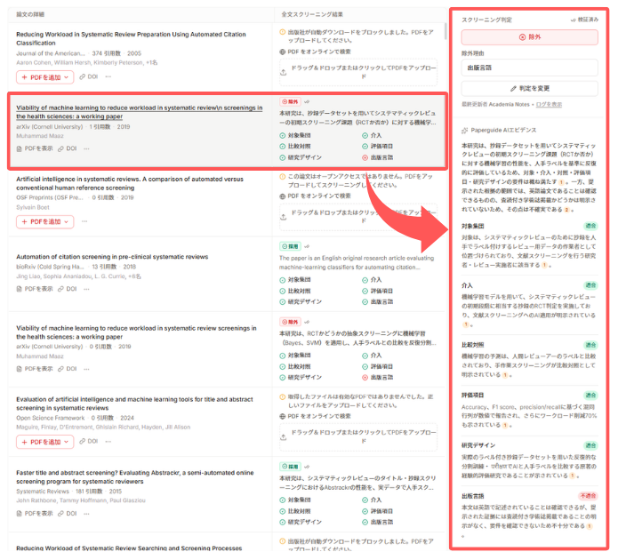Click citation marker 2 in AI evidence summary
618x560 pixels.
click(566, 210)
